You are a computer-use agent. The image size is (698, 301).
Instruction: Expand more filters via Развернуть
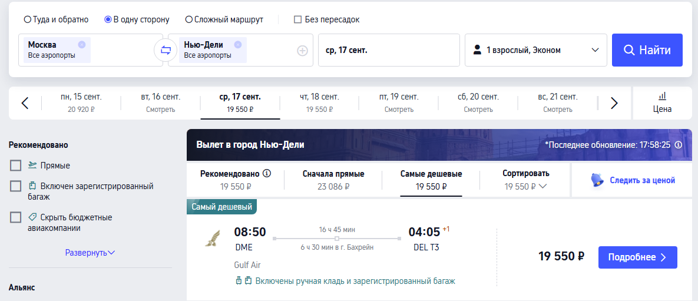(x=90, y=253)
